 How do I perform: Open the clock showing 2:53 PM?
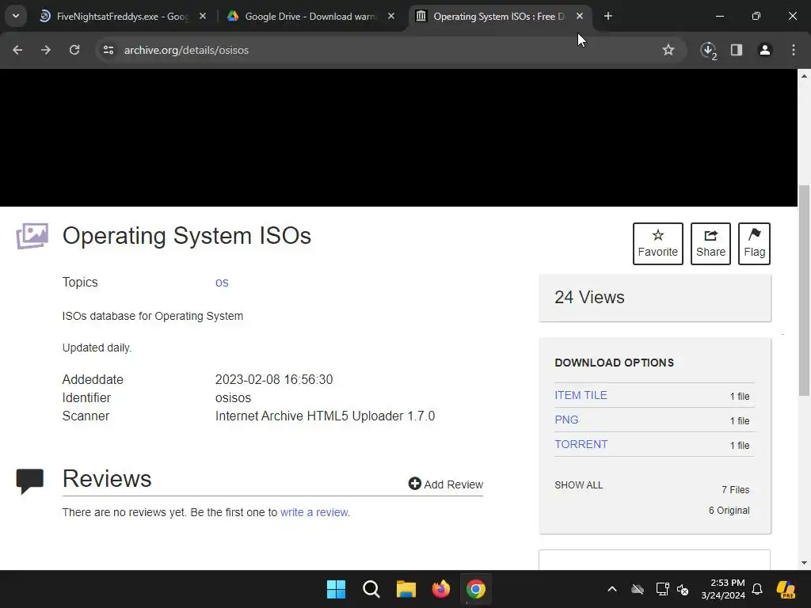click(723, 589)
